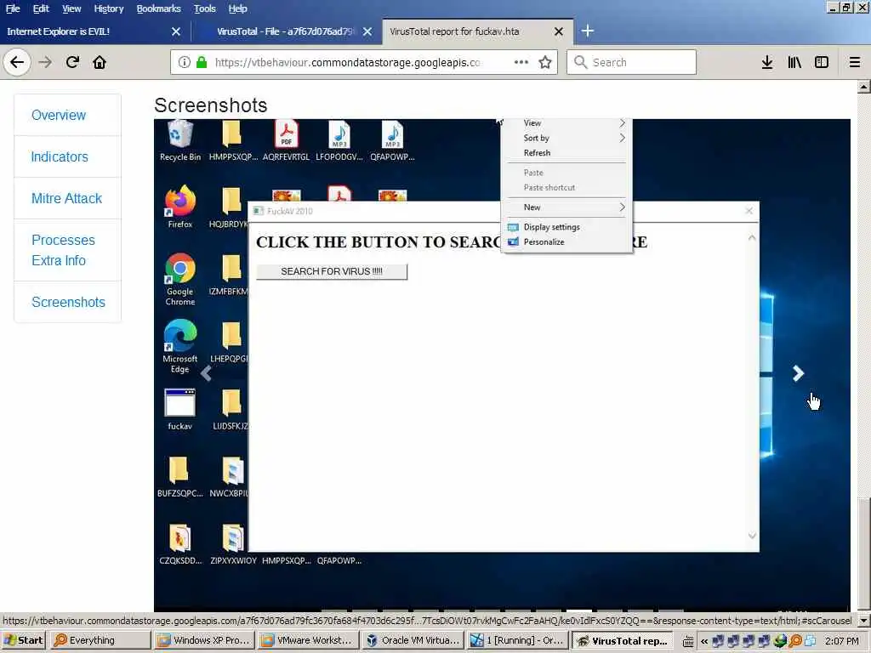Open the browser home page
The width and height of the screenshot is (871, 653).
pyautogui.click(x=100, y=62)
